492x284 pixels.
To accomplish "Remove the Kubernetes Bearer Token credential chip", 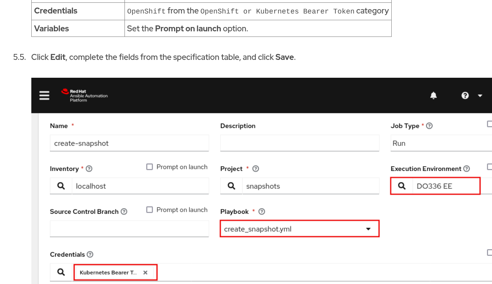I will point(145,272).
